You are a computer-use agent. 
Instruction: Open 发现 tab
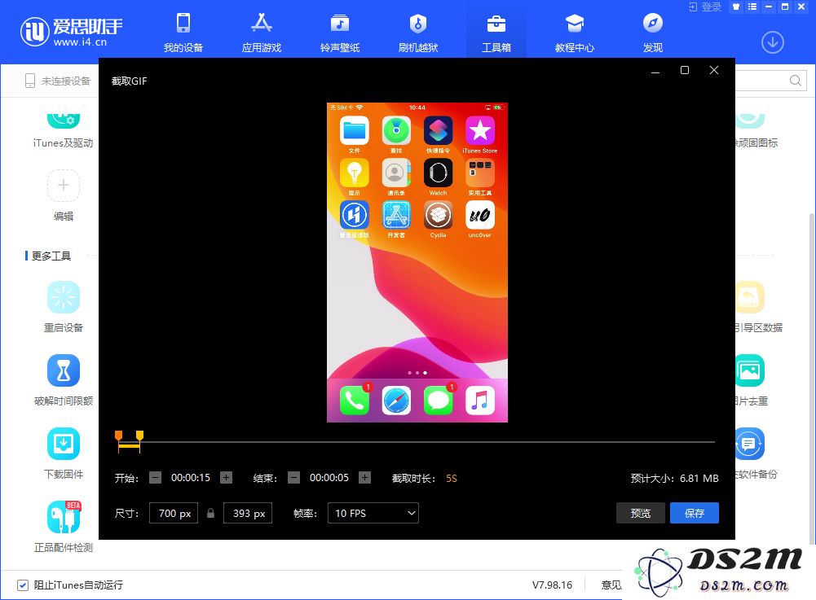(653, 33)
